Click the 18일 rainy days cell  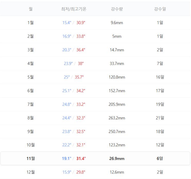[x=160, y=131]
